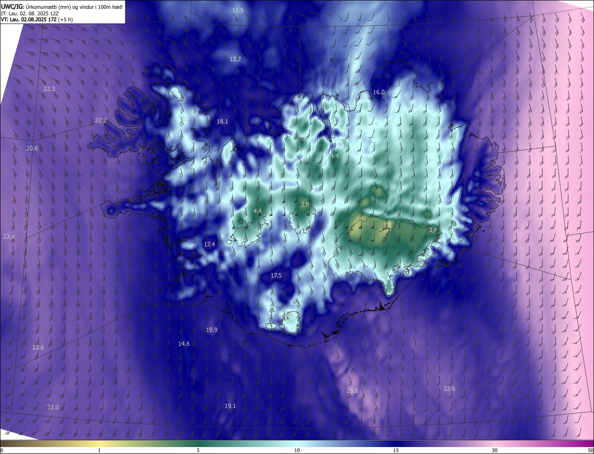The height and width of the screenshot is (454, 594).
Task: Click the legend tick label 10
Action: [297, 450]
